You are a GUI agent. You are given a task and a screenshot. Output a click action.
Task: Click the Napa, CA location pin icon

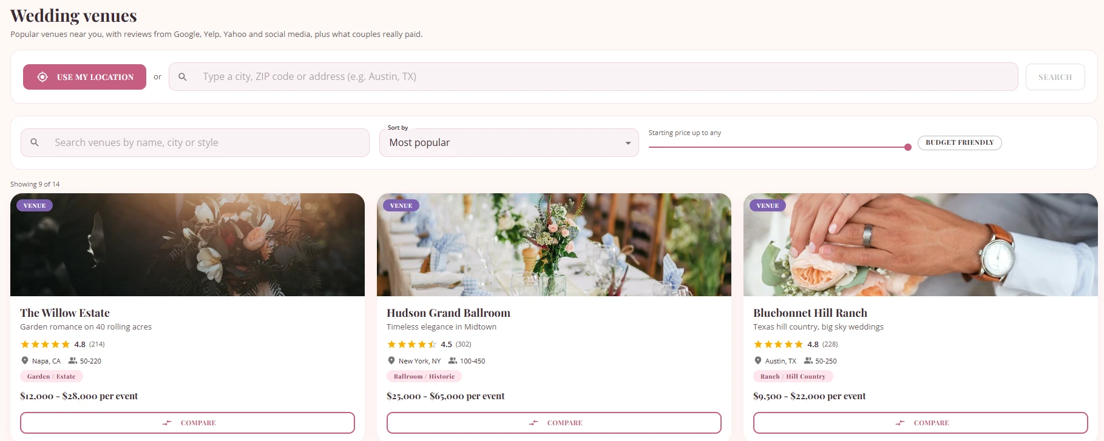coord(25,360)
